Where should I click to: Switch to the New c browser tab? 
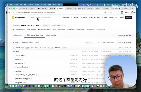(106, 9)
